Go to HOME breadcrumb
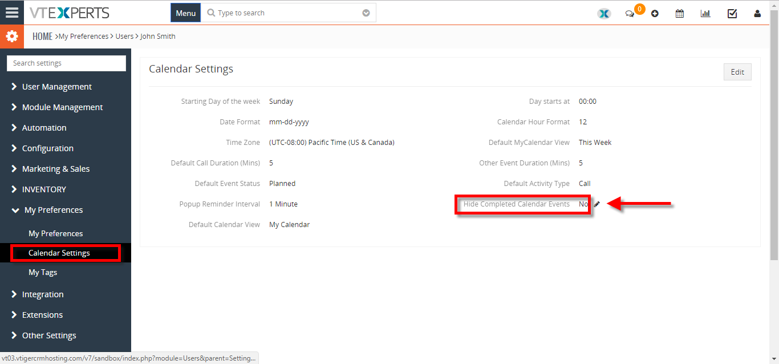The height and width of the screenshot is (364, 779). (42, 36)
